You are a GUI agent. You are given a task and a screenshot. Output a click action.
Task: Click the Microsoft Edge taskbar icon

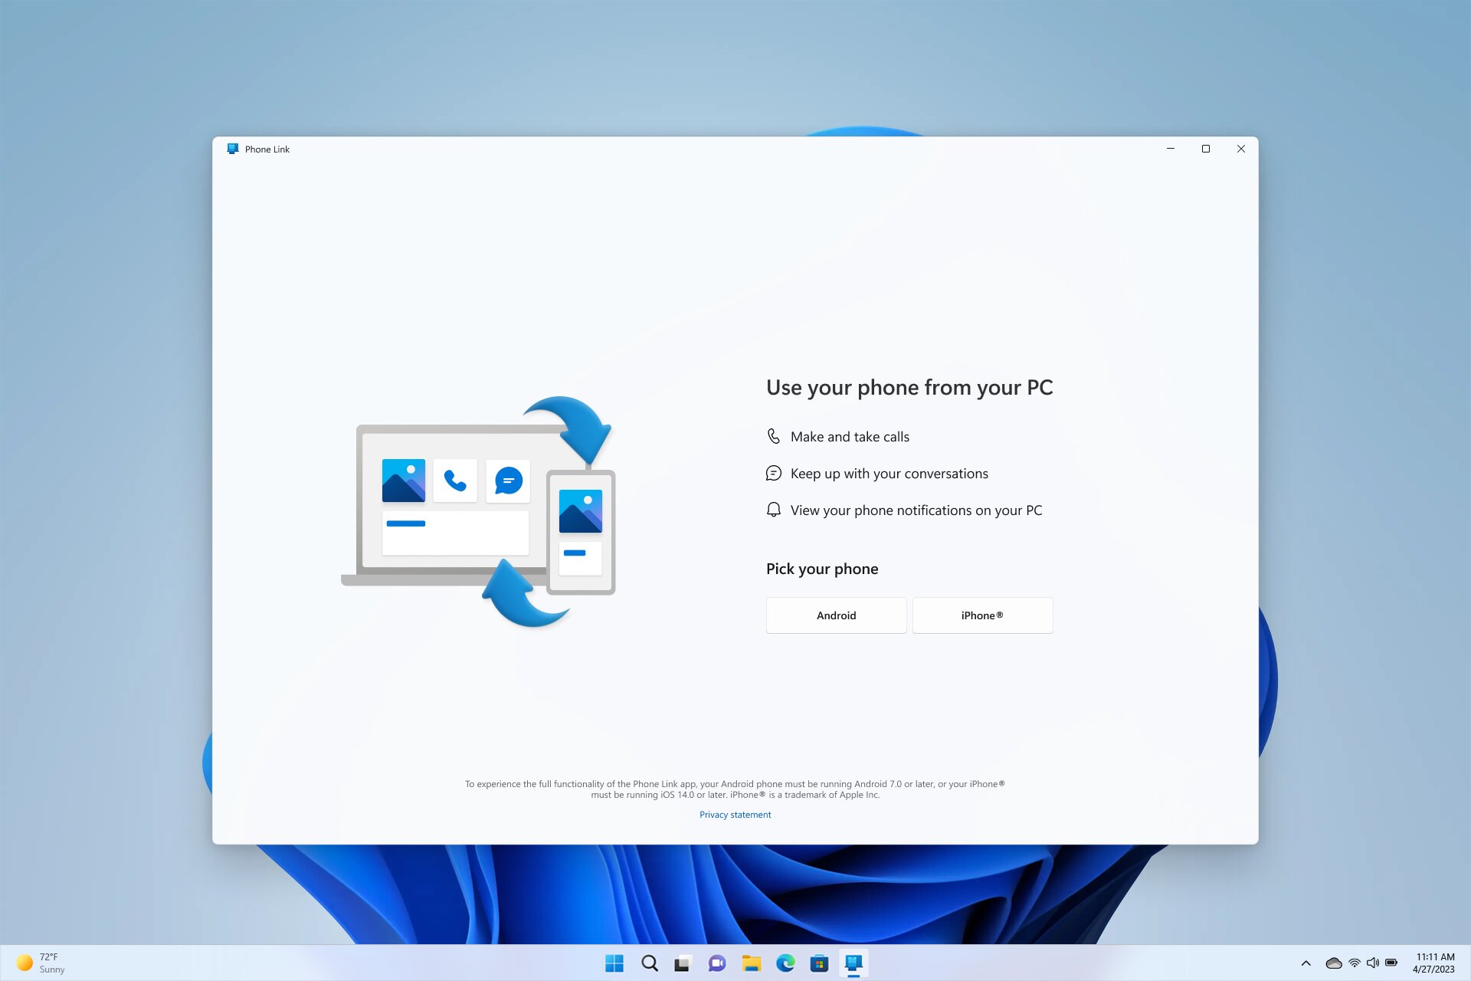pos(786,963)
